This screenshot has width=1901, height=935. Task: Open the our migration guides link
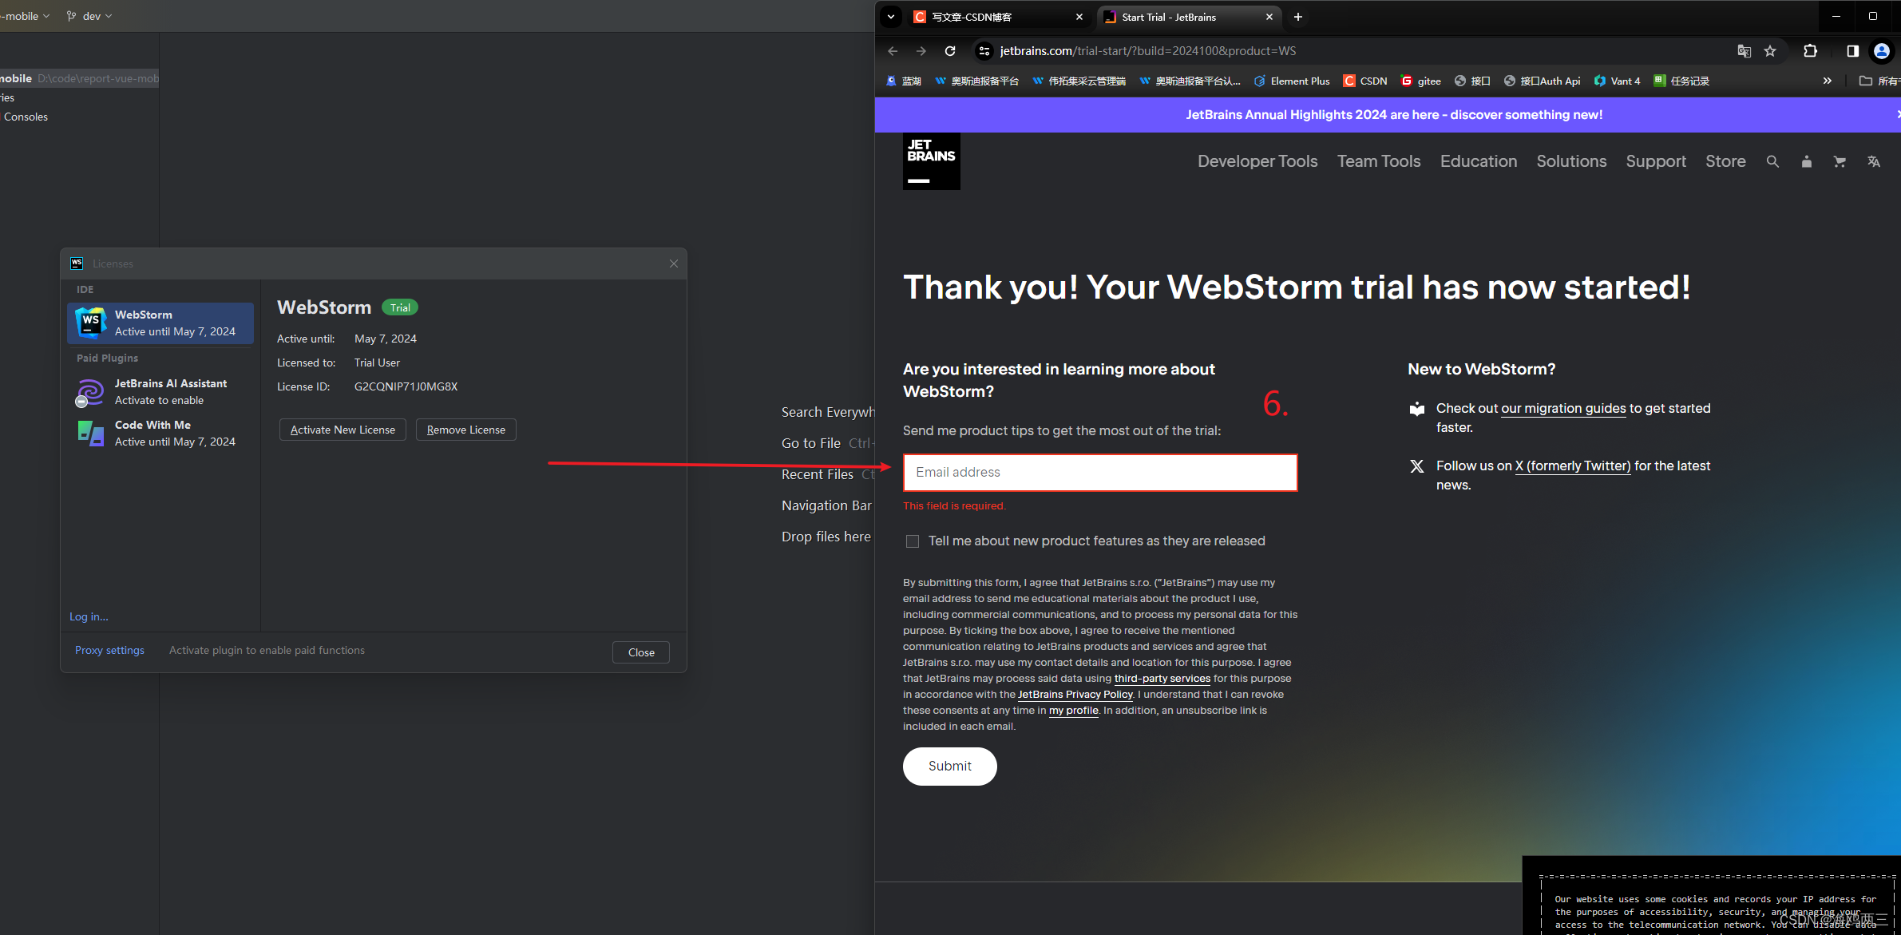(1563, 409)
